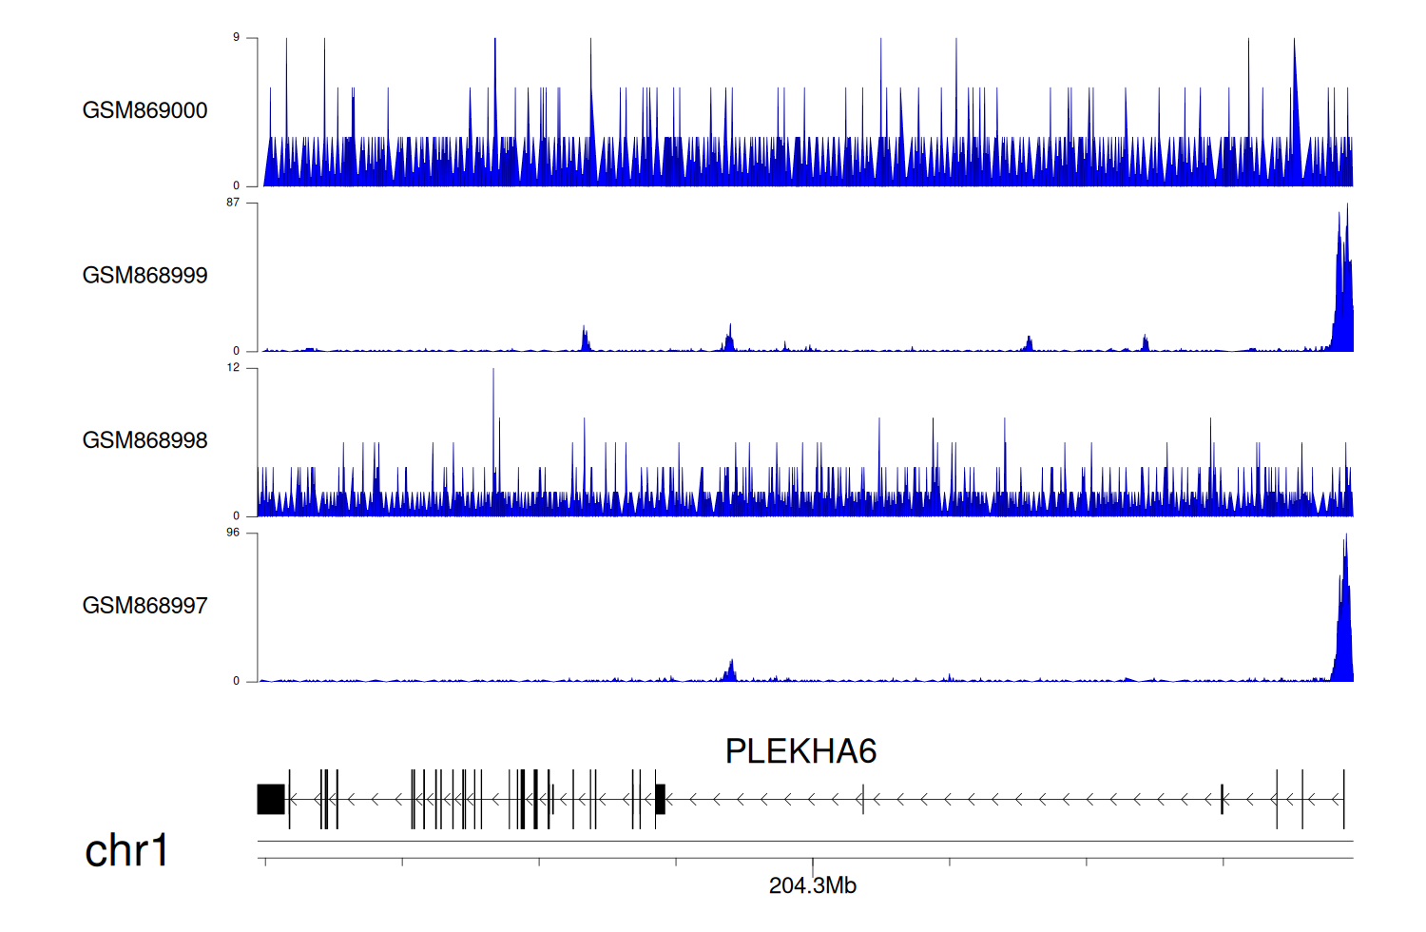Click the rightmost exon line of PLEKHA6

click(x=1343, y=799)
